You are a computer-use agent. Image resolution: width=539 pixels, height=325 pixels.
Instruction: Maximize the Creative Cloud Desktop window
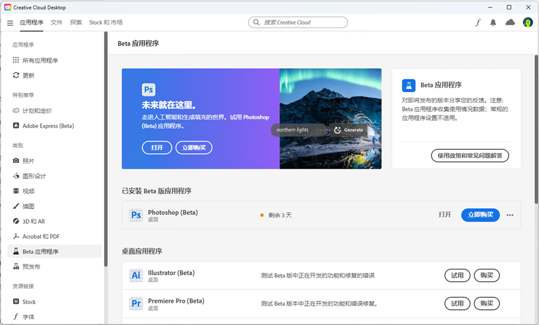[x=509, y=7]
